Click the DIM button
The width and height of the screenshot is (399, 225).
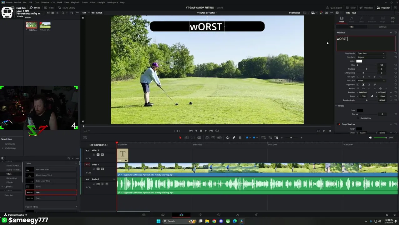click(x=391, y=138)
